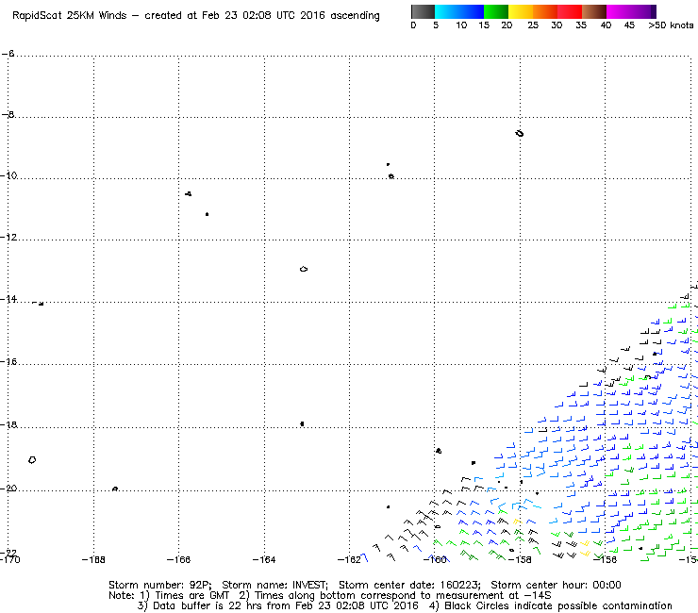
Task: Click legend scale label '5'
Action: click(436, 25)
